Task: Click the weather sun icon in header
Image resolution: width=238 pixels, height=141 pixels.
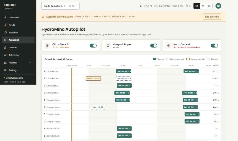Action: point(141,6)
